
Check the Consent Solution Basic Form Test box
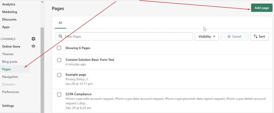click(59, 60)
